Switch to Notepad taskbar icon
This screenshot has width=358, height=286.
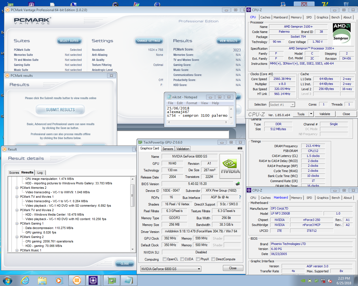coord(129,280)
